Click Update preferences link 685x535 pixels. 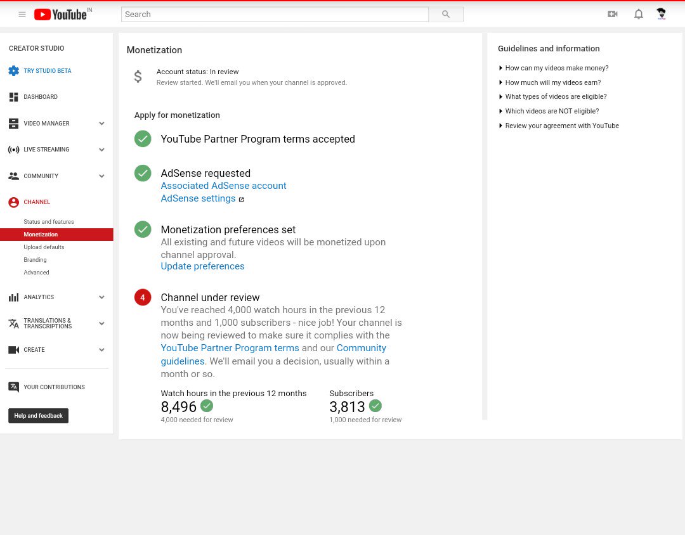(202, 266)
